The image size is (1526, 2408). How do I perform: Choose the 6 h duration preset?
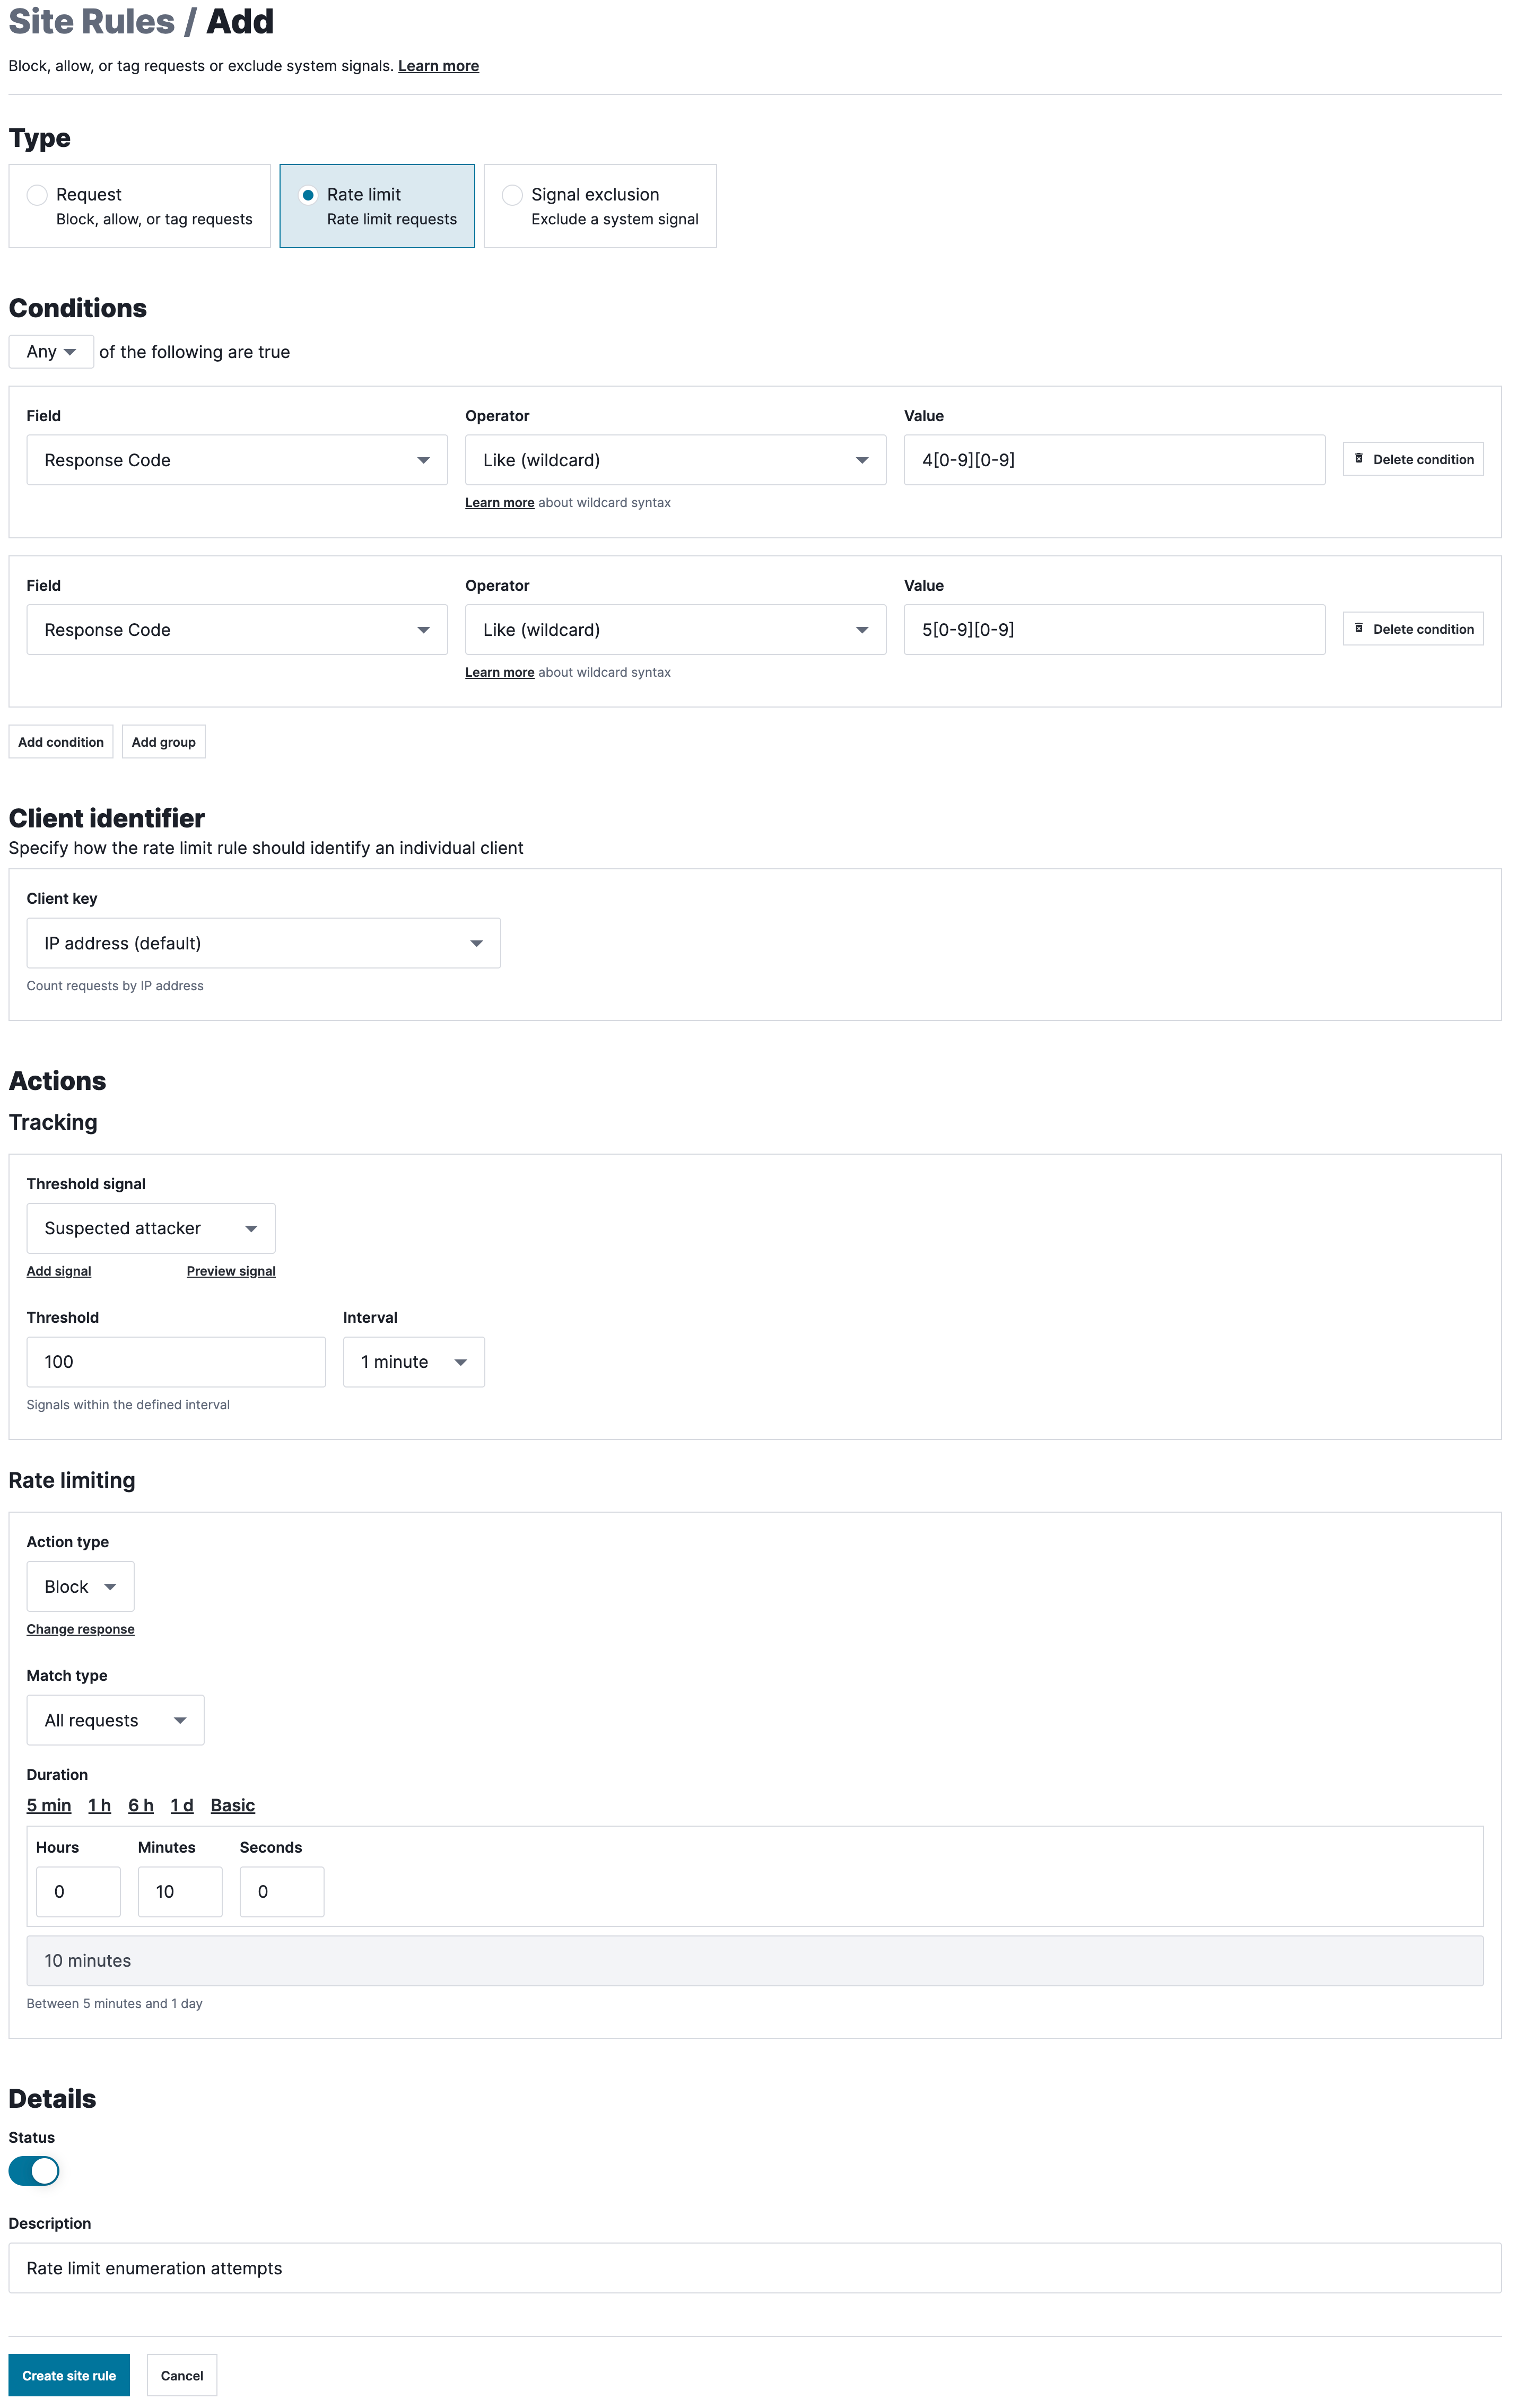140,1805
